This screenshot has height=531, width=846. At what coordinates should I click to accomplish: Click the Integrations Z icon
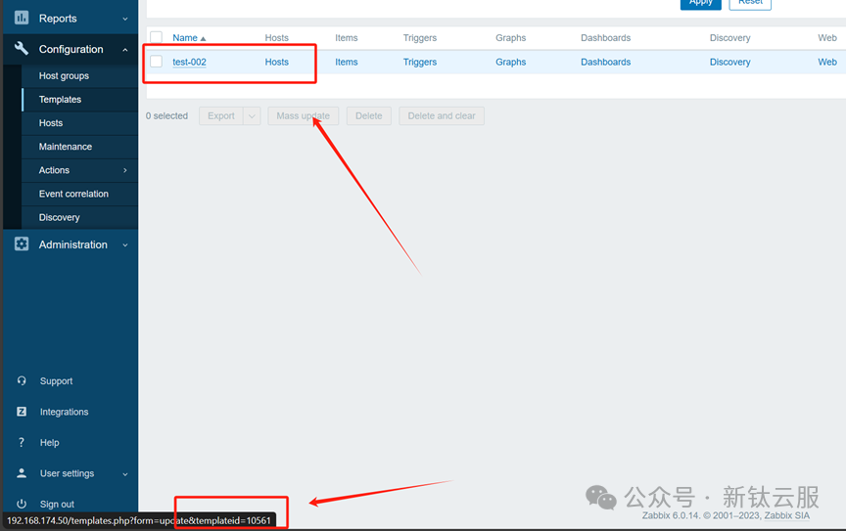[x=22, y=412]
